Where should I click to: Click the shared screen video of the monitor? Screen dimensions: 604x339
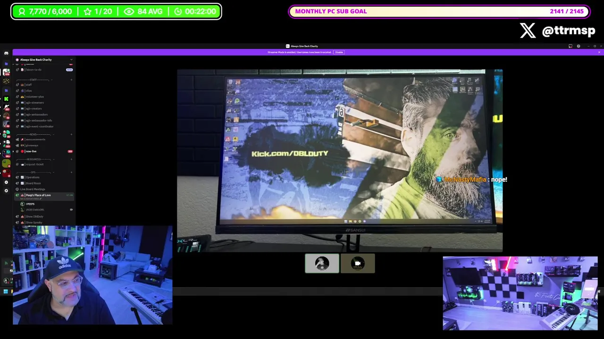[x=340, y=160]
